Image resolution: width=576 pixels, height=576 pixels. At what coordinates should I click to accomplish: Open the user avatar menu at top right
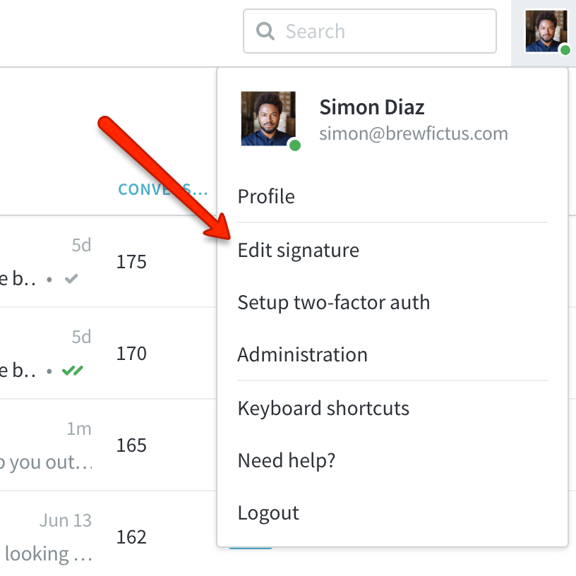546,31
